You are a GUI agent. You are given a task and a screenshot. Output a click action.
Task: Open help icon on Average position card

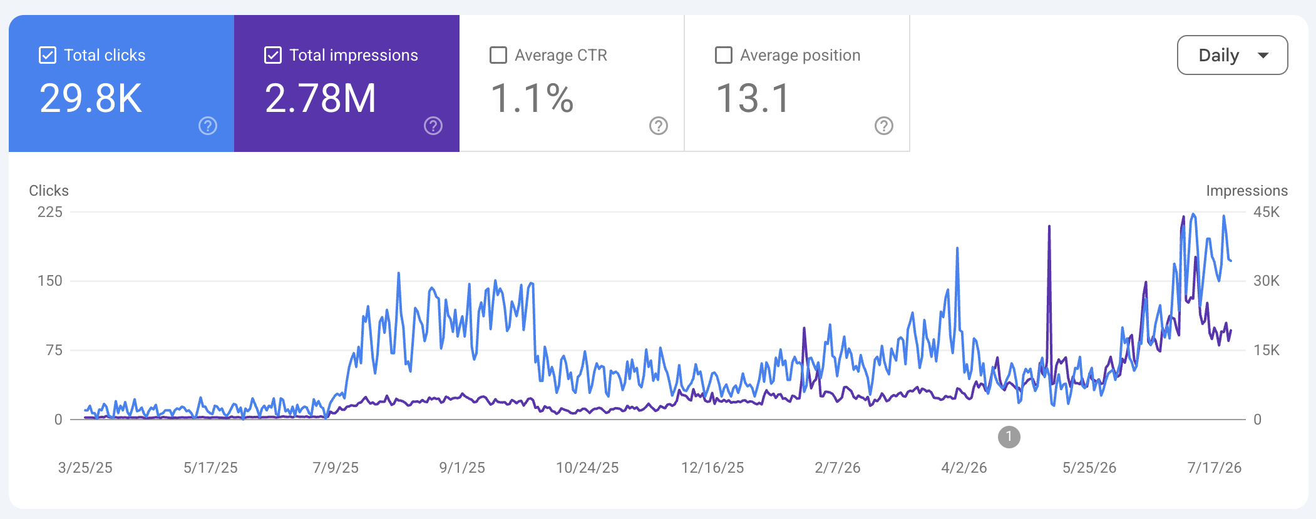[884, 126]
